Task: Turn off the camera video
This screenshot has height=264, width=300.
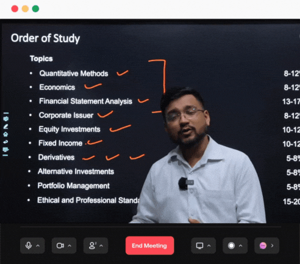Action: (x=60, y=246)
